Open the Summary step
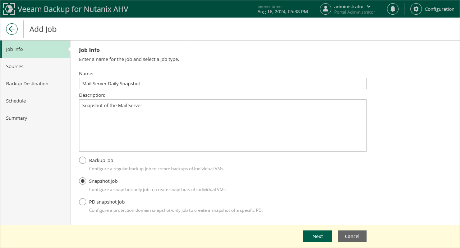The image size is (460, 248). click(35, 118)
